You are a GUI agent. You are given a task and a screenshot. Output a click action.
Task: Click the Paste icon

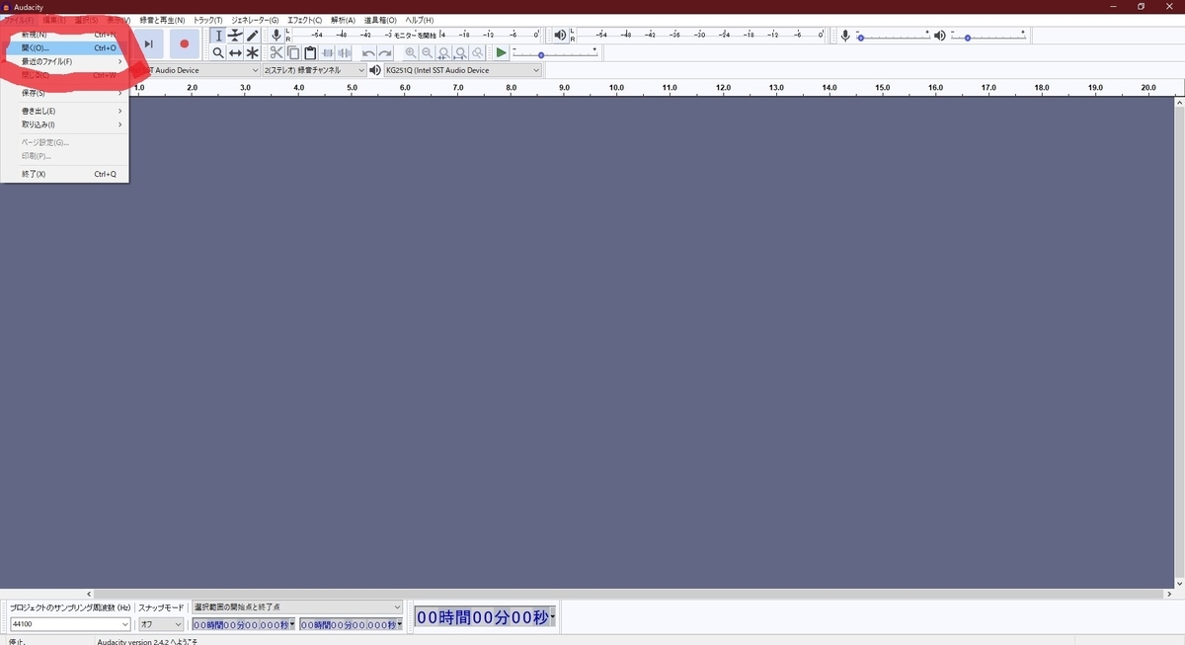310,52
